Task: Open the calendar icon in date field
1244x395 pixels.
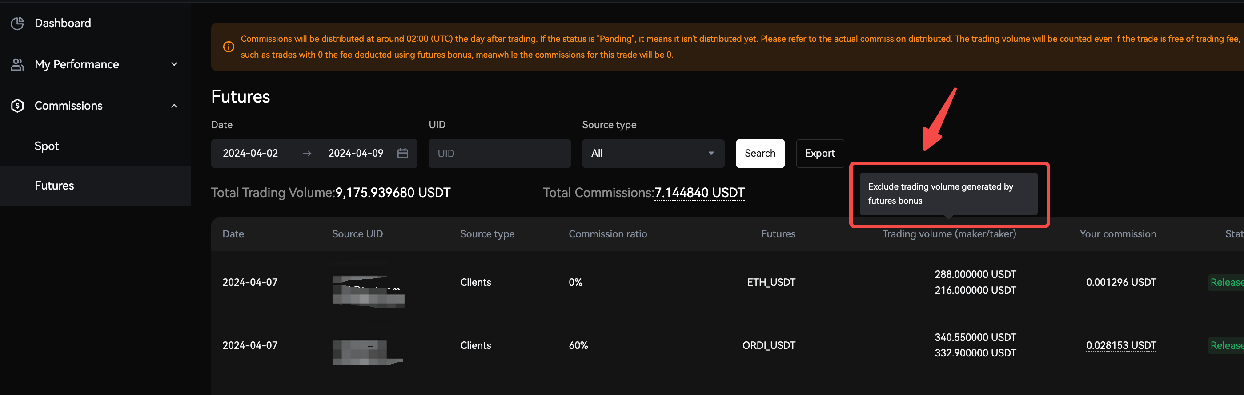Action: [x=402, y=154]
